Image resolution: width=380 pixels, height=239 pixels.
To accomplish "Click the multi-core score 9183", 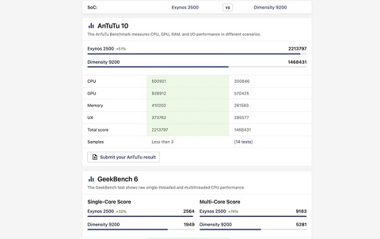I will pos(301,211).
